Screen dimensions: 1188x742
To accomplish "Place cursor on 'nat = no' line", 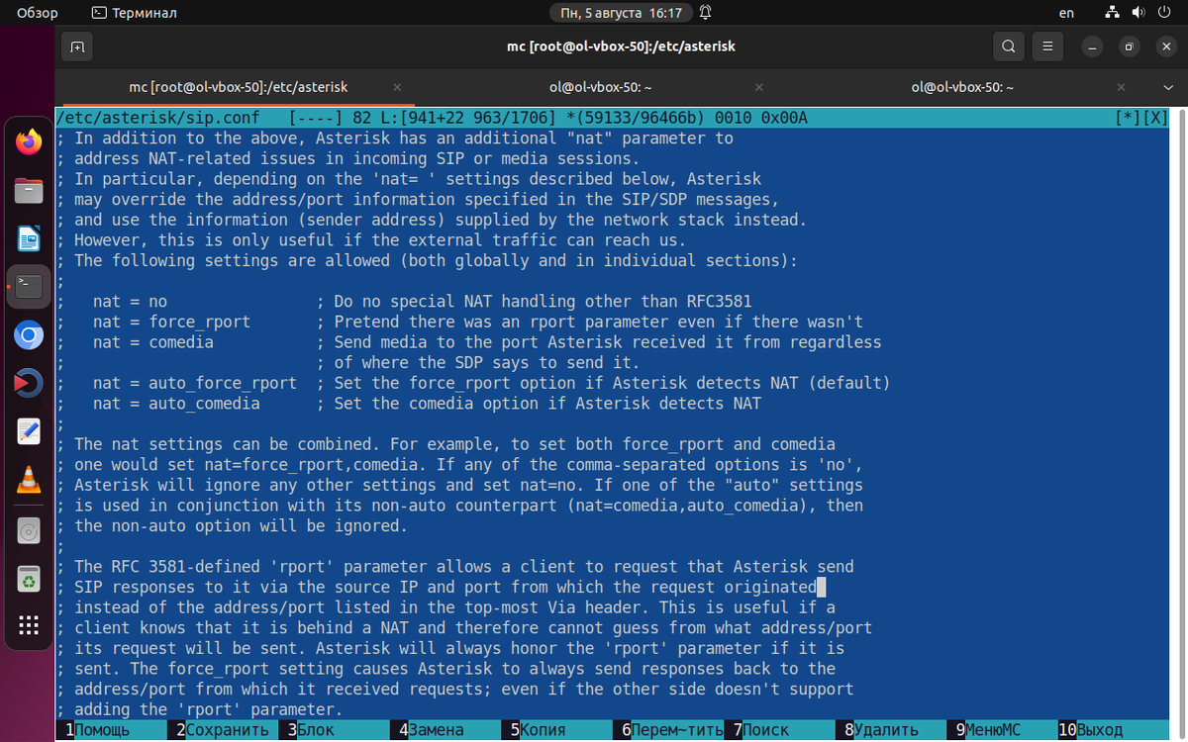I will [x=131, y=301].
